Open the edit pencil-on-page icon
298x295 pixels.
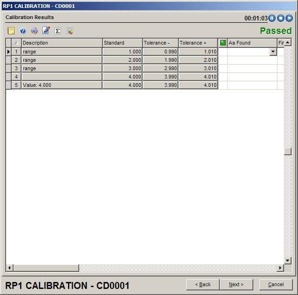click(46, 30)
